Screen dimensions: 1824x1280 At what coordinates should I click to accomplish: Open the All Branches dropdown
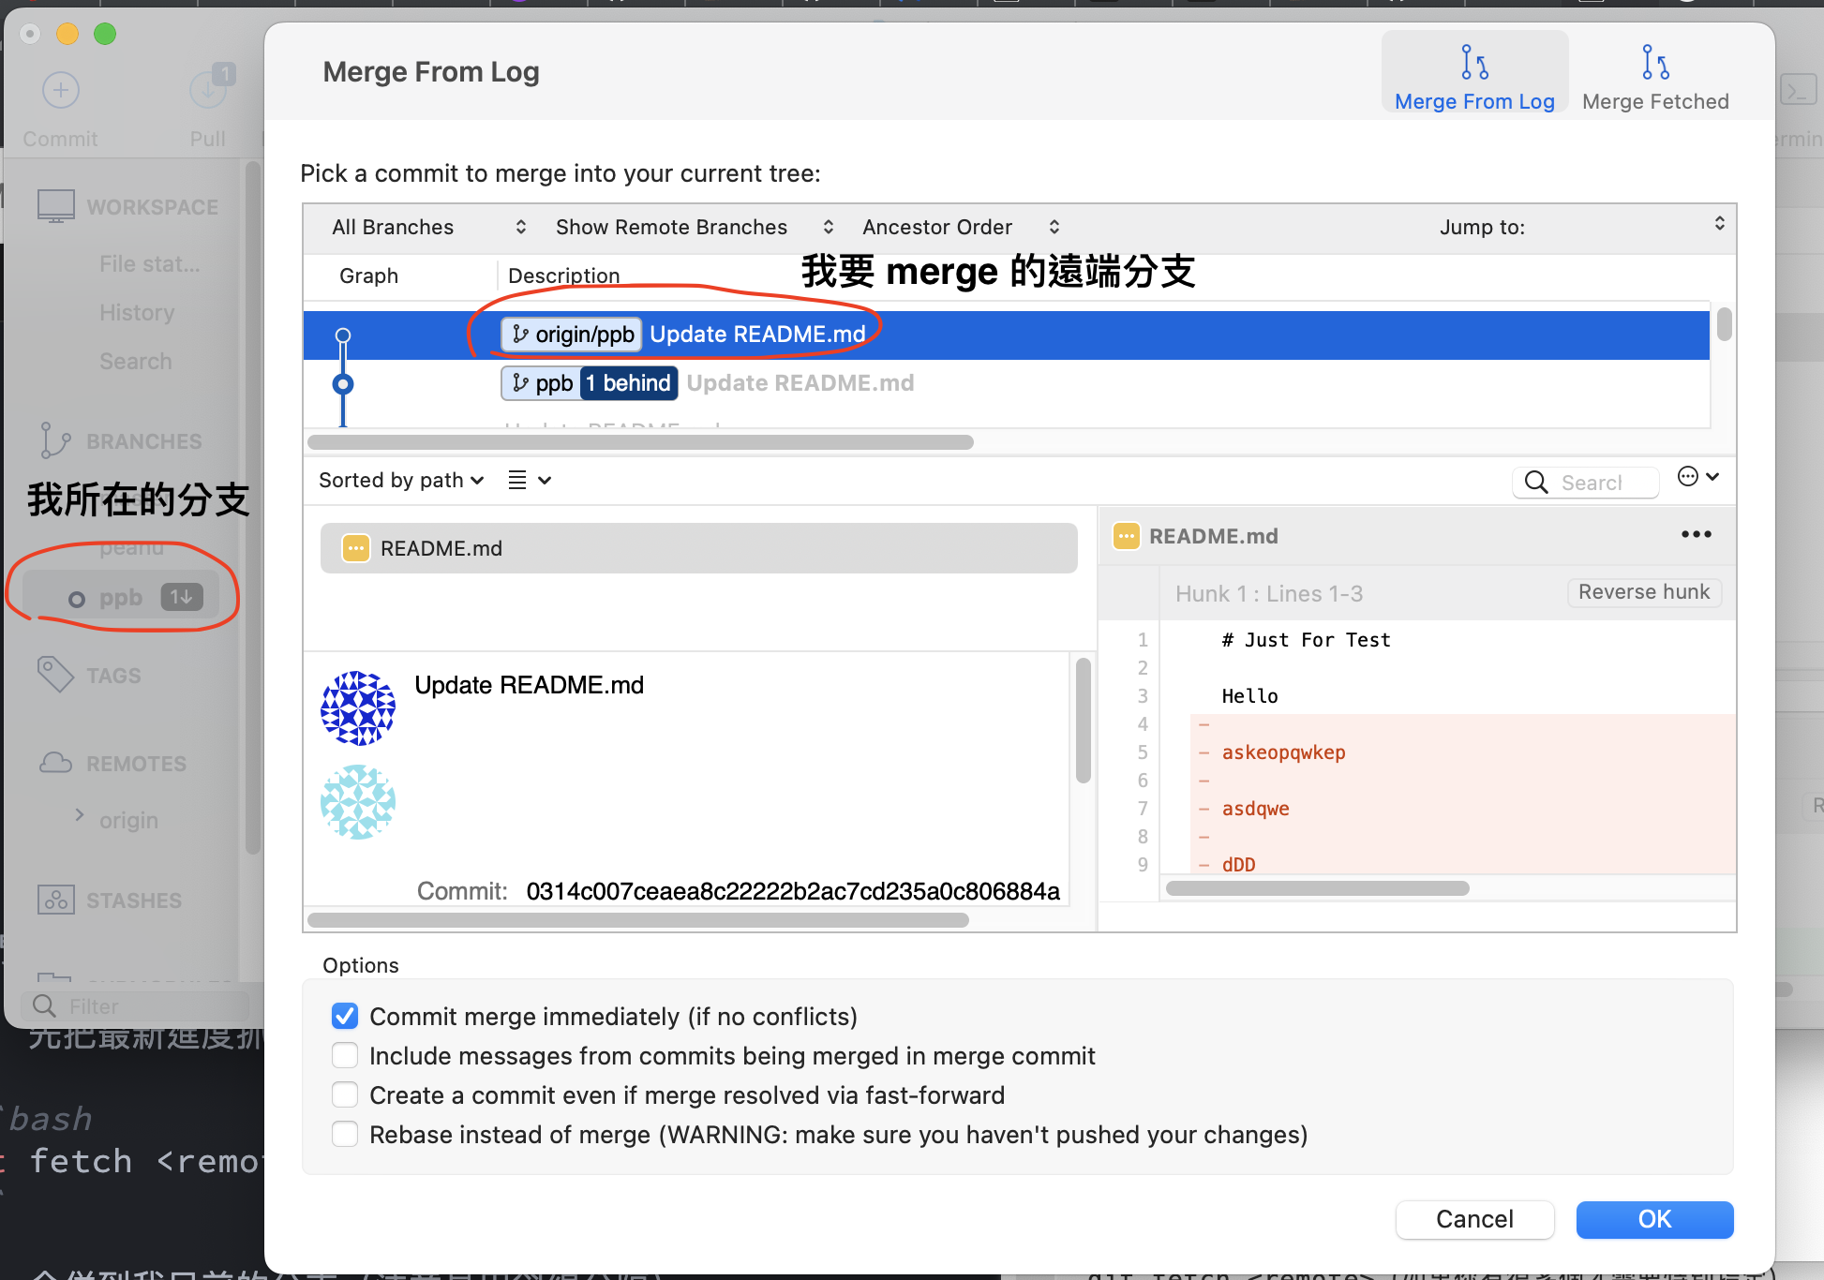click(x=428, y=228)
